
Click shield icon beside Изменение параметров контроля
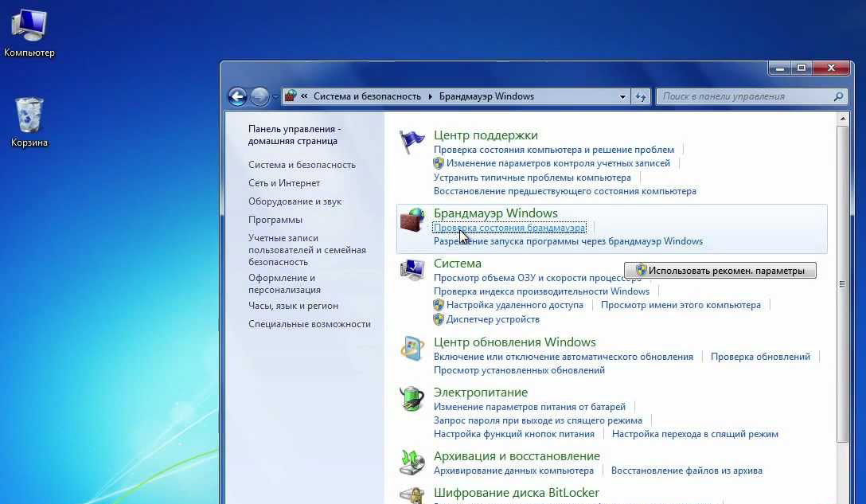tap(439, 163)
